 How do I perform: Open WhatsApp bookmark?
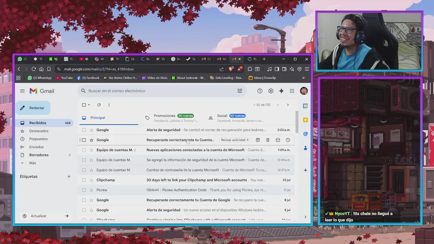[x=39, y=78]
